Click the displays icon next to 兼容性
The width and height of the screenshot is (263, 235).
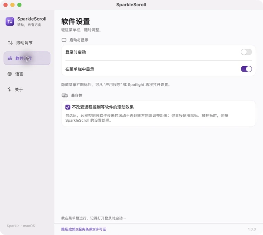[65, 95]
